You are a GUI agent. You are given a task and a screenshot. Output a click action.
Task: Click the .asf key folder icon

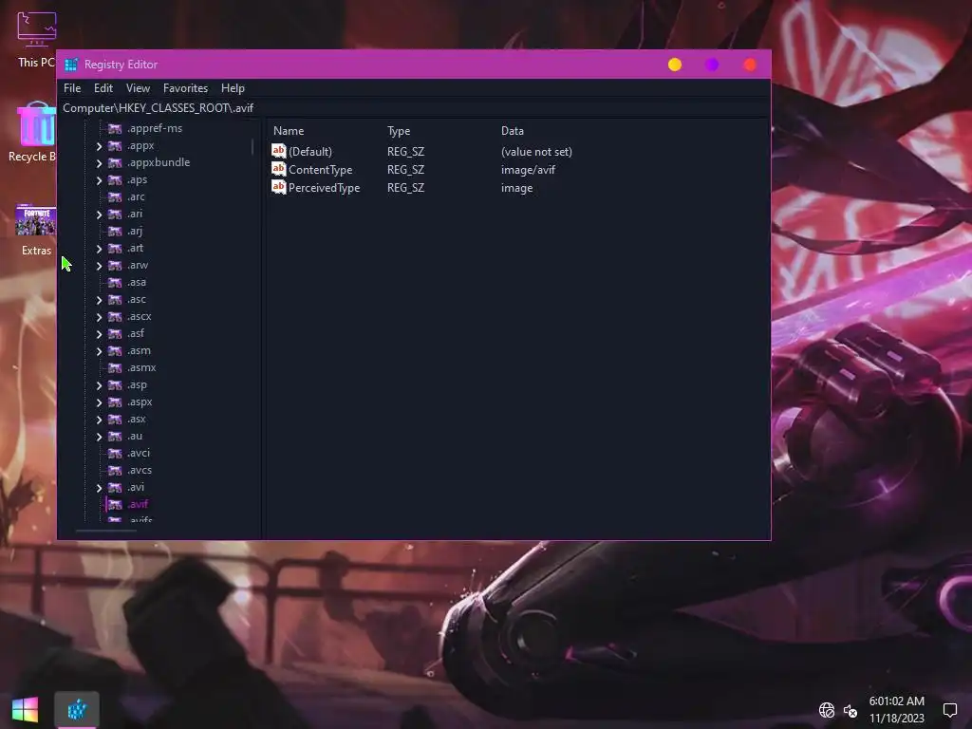coord(115,334)
